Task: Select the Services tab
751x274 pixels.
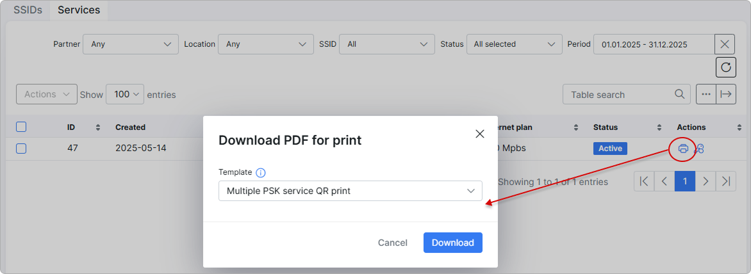Action: click(79, 10)
